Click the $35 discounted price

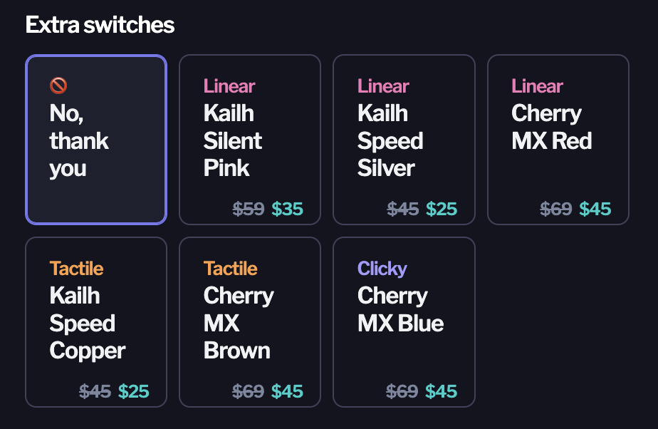[288, 209]
